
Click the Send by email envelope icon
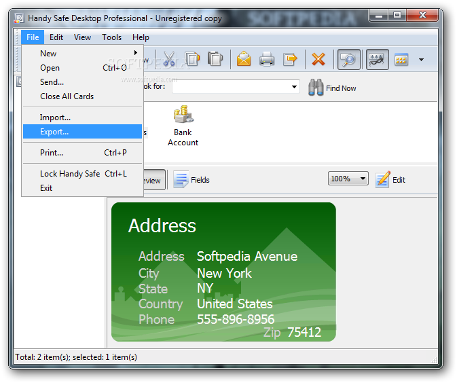[244, 59]
